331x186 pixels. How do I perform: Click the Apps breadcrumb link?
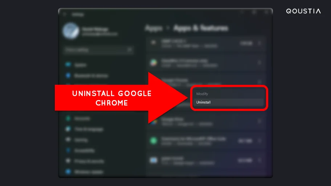pos(154,28)
